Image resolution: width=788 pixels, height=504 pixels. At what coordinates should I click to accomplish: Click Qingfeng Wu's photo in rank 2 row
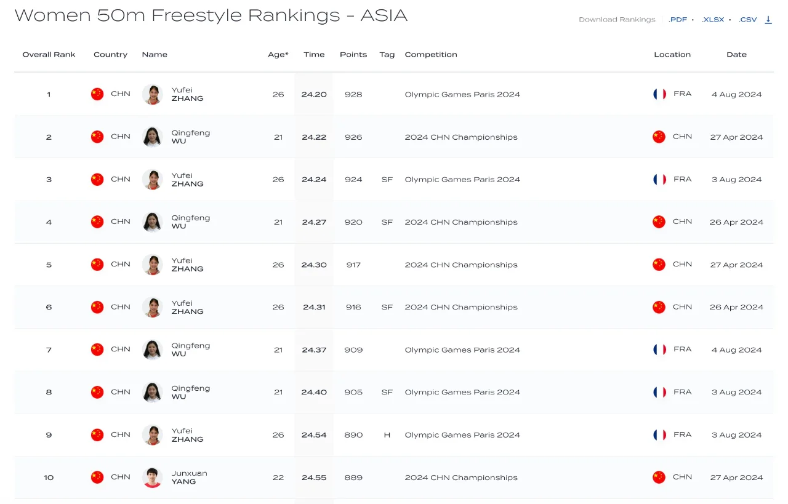pos(152,137)
